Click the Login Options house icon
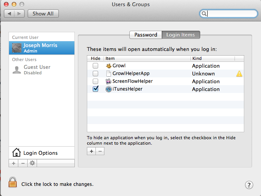The height and width of the screenshot is (196, 261). [16, 152]
